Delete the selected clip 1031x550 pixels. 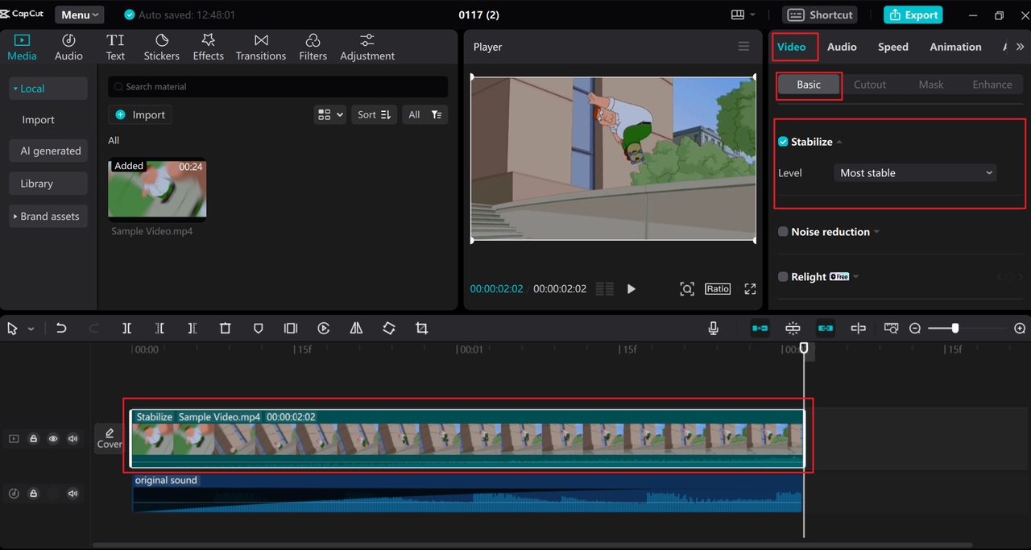(x=226, y=329)
